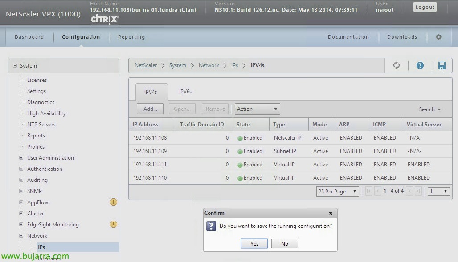Open the Documentation menu item

click(348, 37)
